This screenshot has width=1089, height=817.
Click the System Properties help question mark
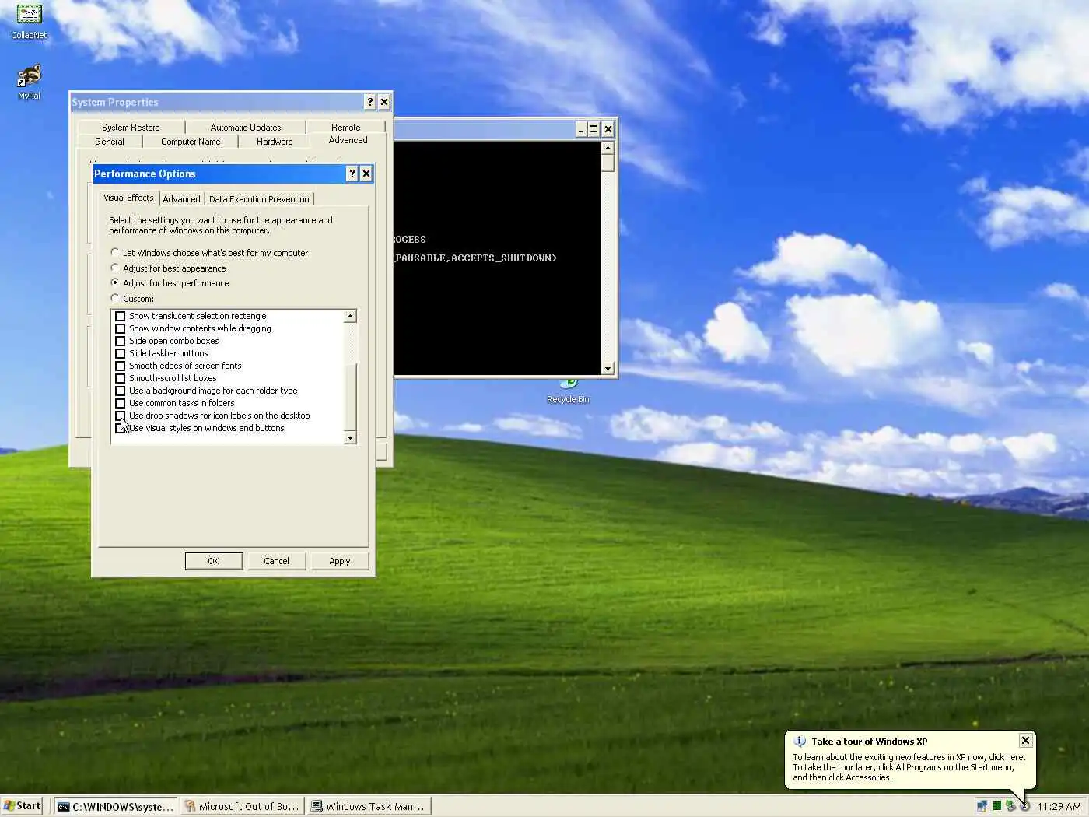[369, 102]
